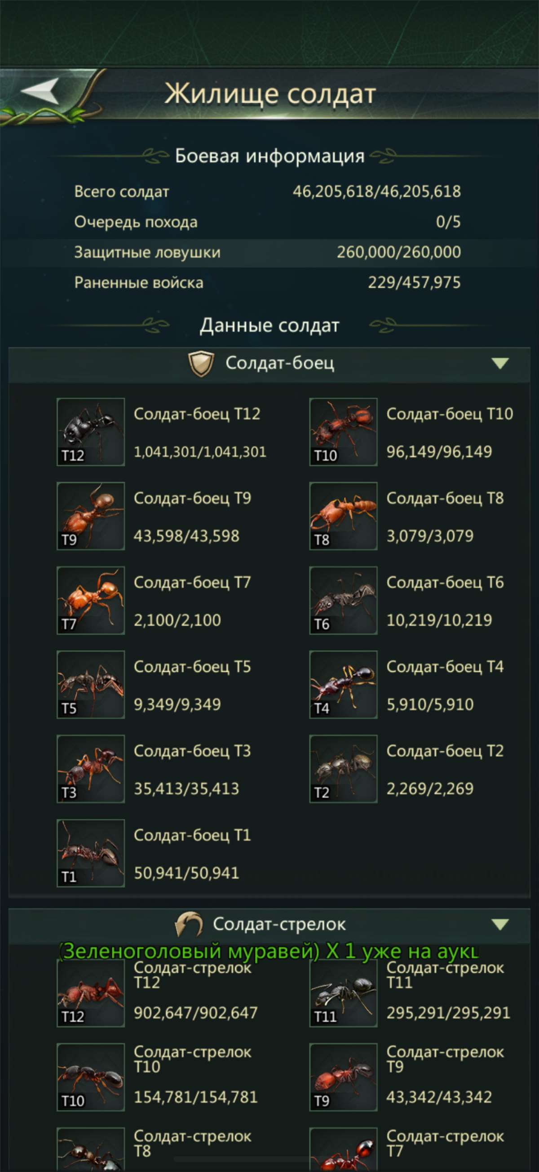This screenshot has height=1172, width=539.
Task: Tap the Солдат-боец section header title
Action: coord(279,363)
